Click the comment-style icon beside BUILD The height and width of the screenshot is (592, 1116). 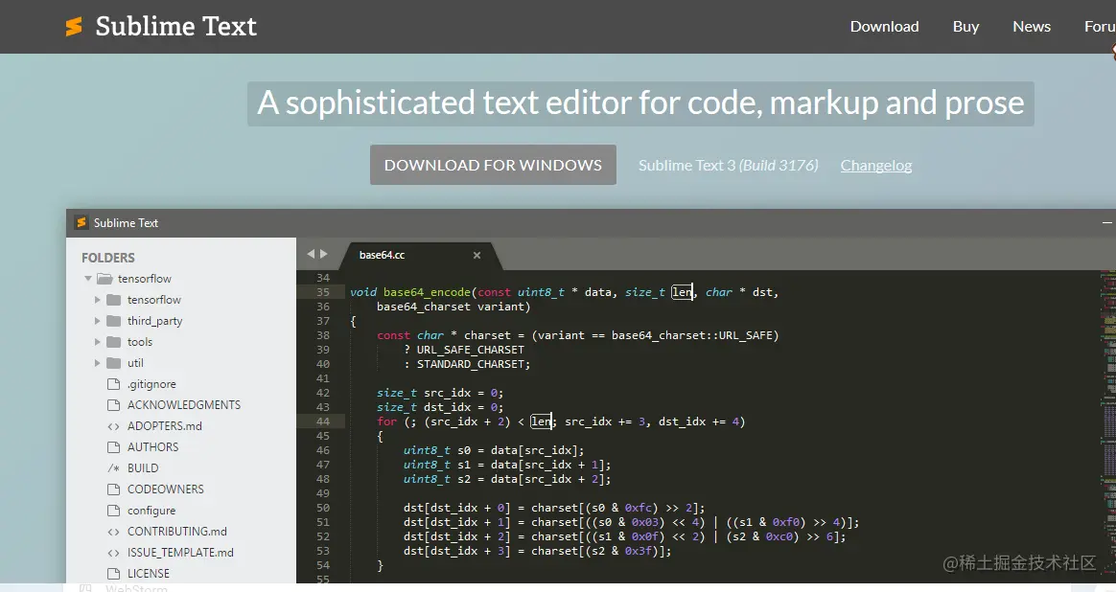click(x=113, y=468)
